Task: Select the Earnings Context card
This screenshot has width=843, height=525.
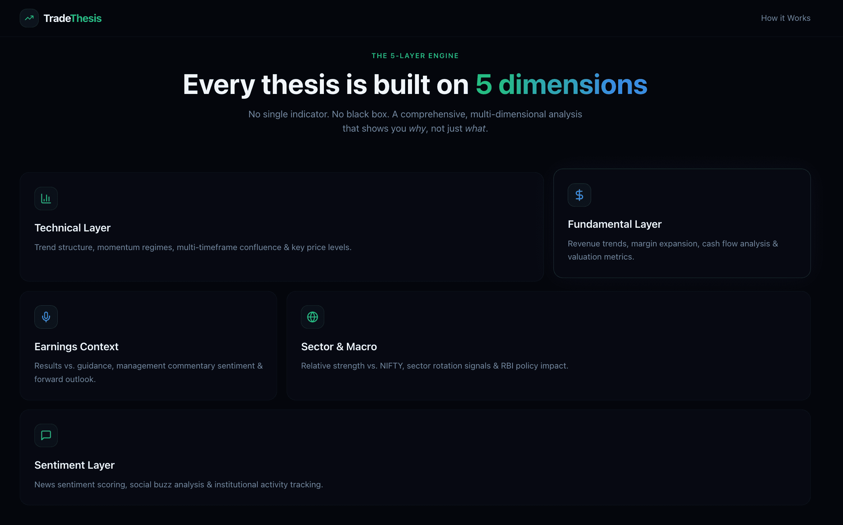Action: [x=148, y=345]
